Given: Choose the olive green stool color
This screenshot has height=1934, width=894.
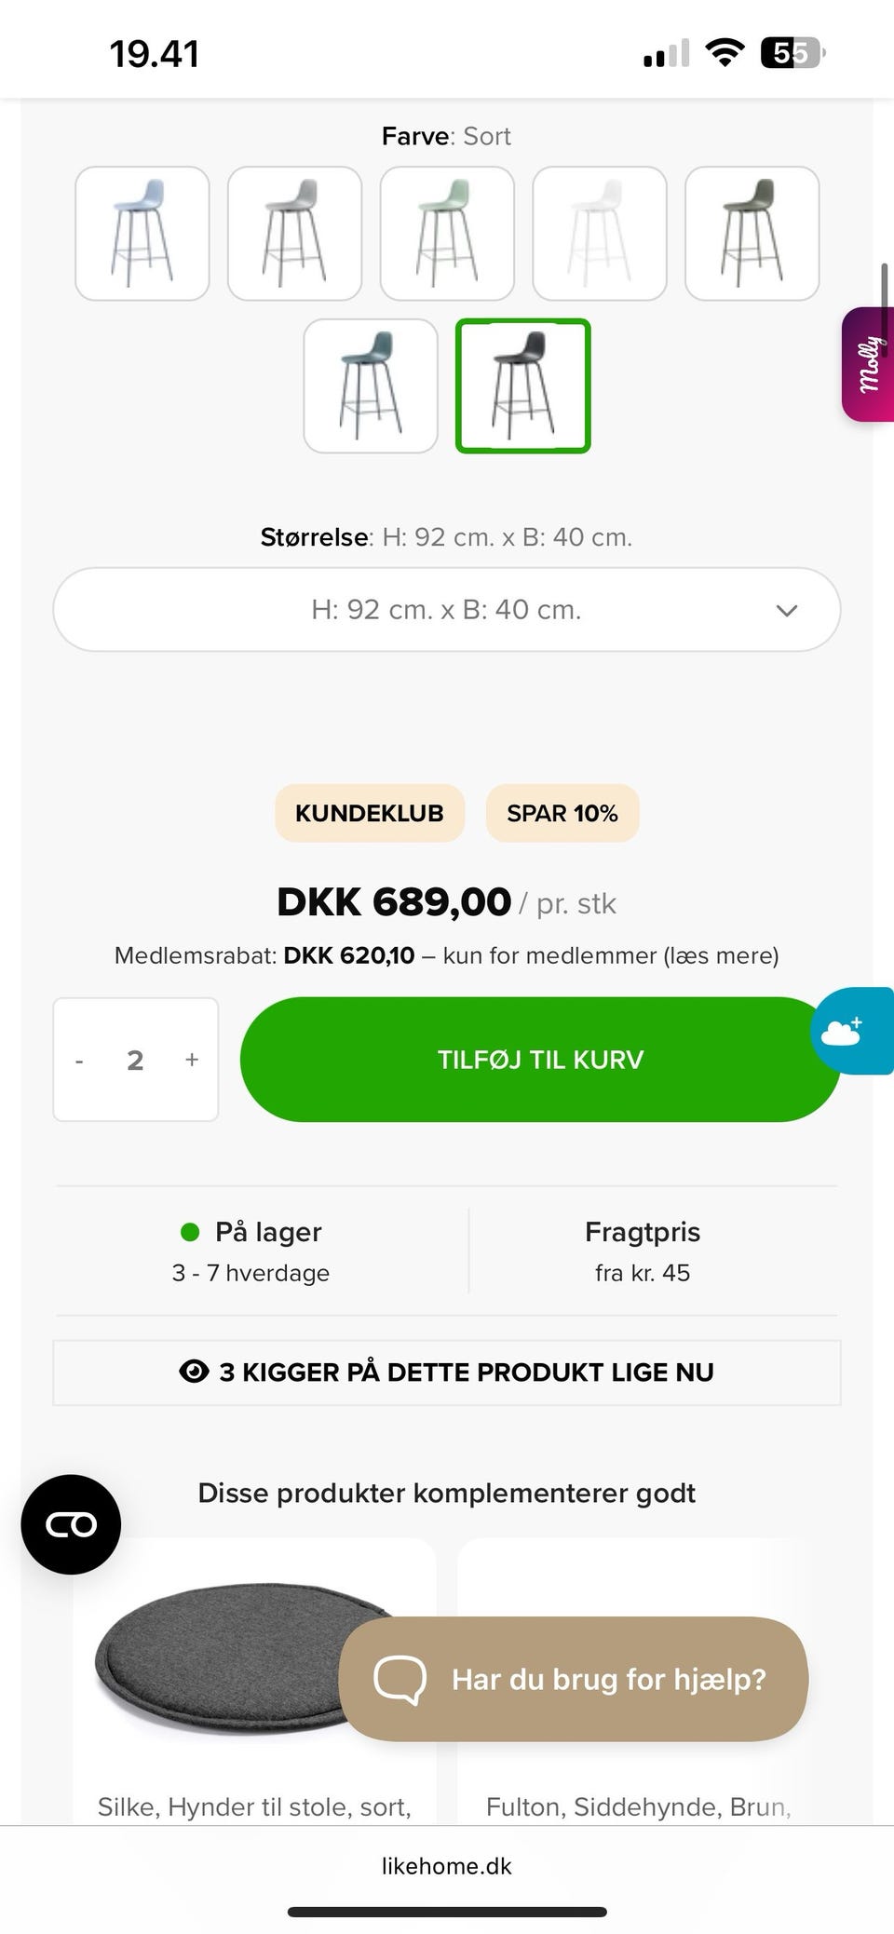Looking at the screenshot, I should point(752,234).
